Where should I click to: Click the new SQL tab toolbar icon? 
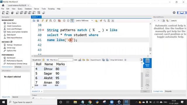point(4,13)
